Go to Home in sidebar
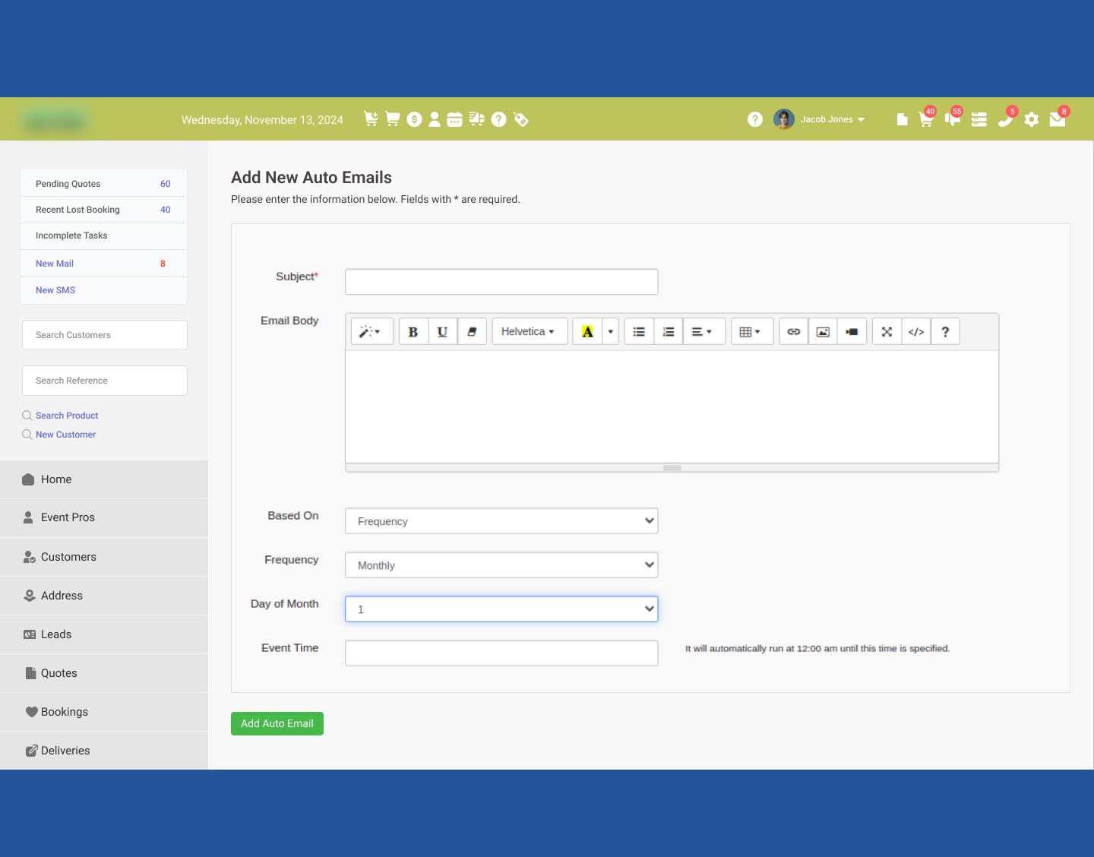Image resolution: width=1094 pixels, height=857 pixels. [x=104, y=479]
